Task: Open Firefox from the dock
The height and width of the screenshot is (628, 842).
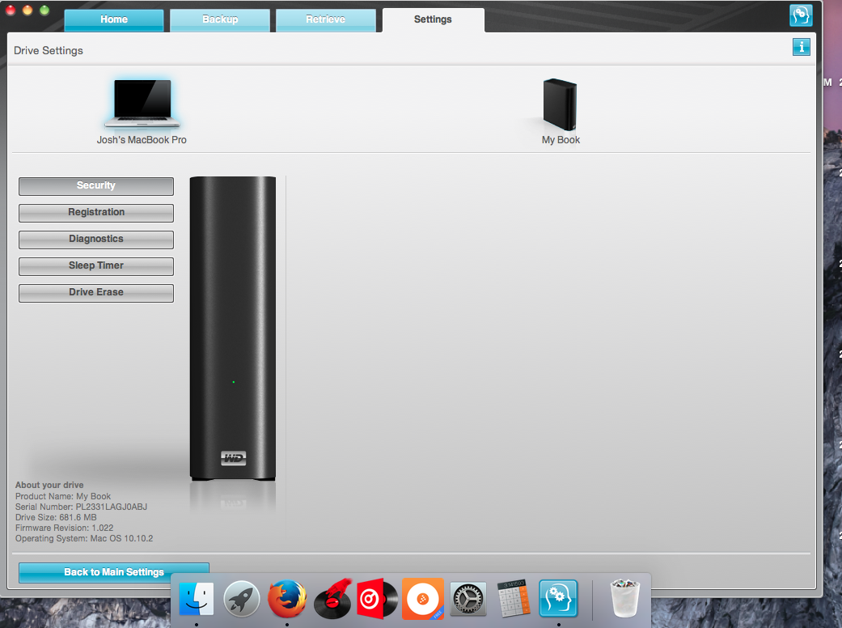Action: click(287, 598)
